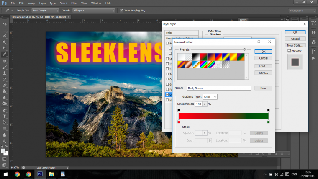This screenshot has width=318, height=179.
Task: Enable the Color Overlay style checkbox
Action: (167, 79)
